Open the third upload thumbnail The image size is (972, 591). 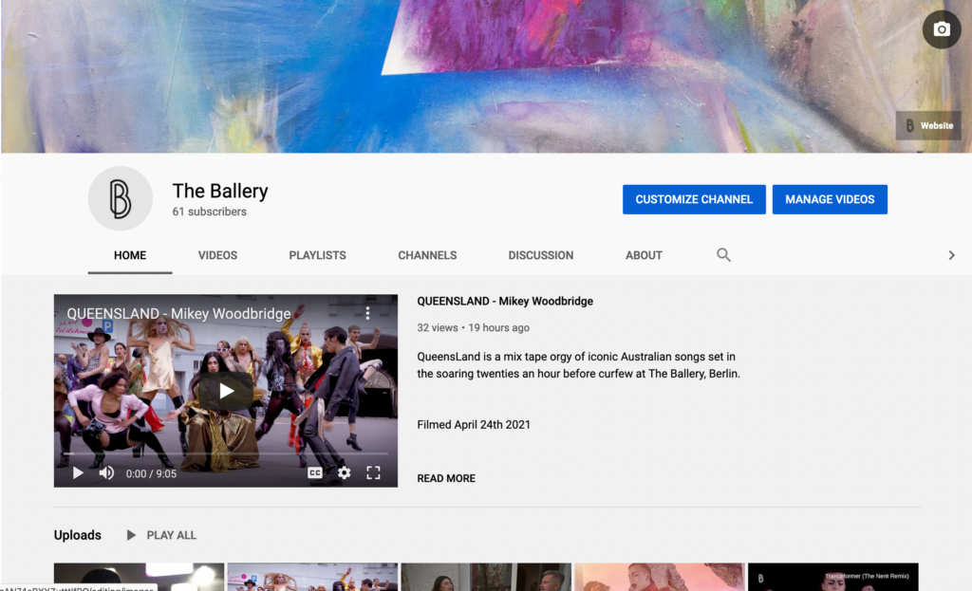coord(486,577)
